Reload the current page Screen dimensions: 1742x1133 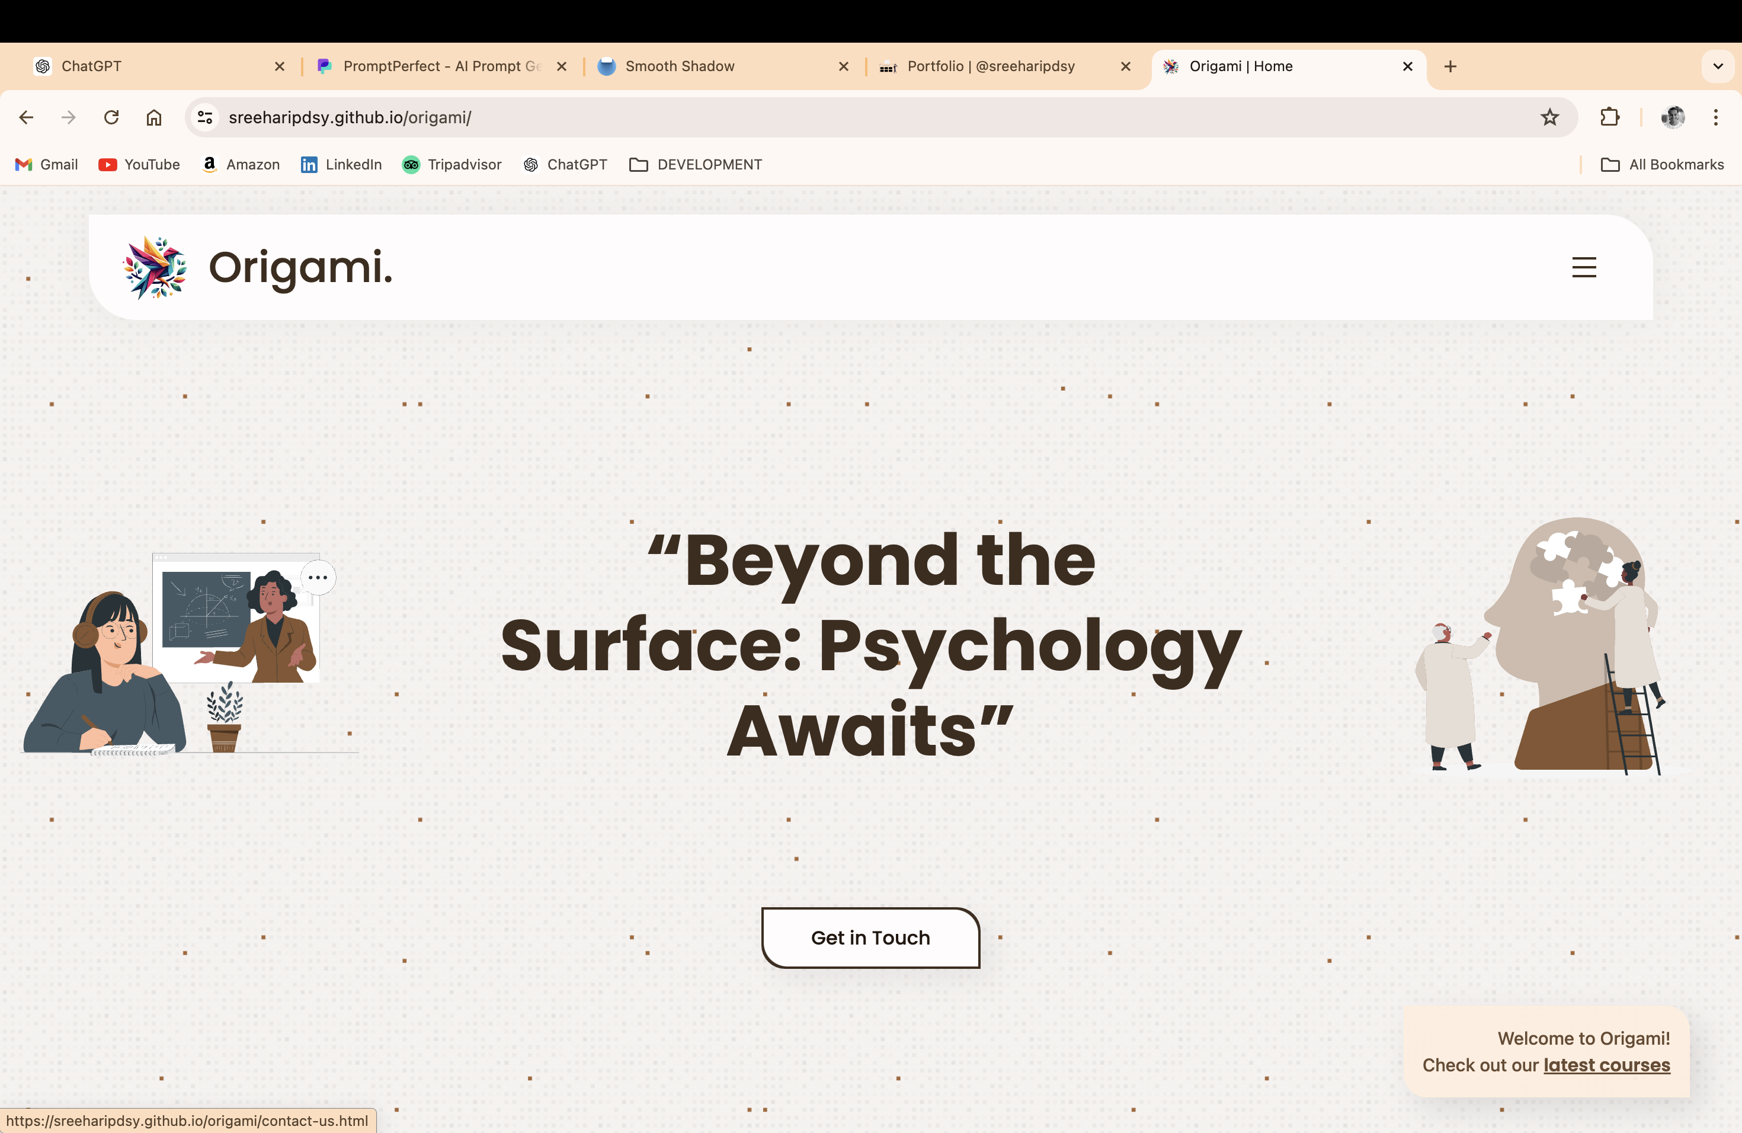(111, 117)
